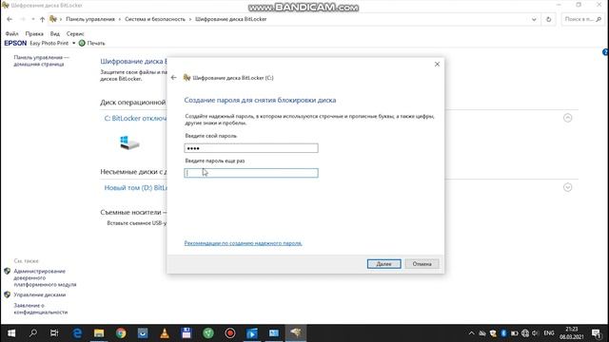Image resolution: width=609 pixels, height=342 pixels.
Task: Click the Печать button in the Epson toolbar
Action: coord(91,43)
